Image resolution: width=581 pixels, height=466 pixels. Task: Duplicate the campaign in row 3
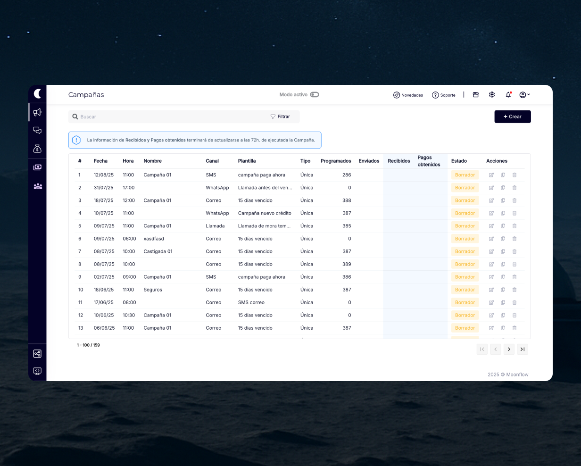coord(503,200)
